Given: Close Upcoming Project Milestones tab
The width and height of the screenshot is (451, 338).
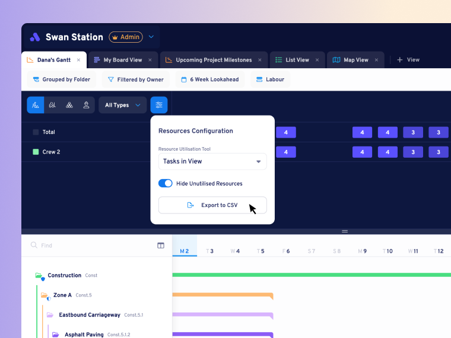Looking at the screenshot, I should coord(260,60).
